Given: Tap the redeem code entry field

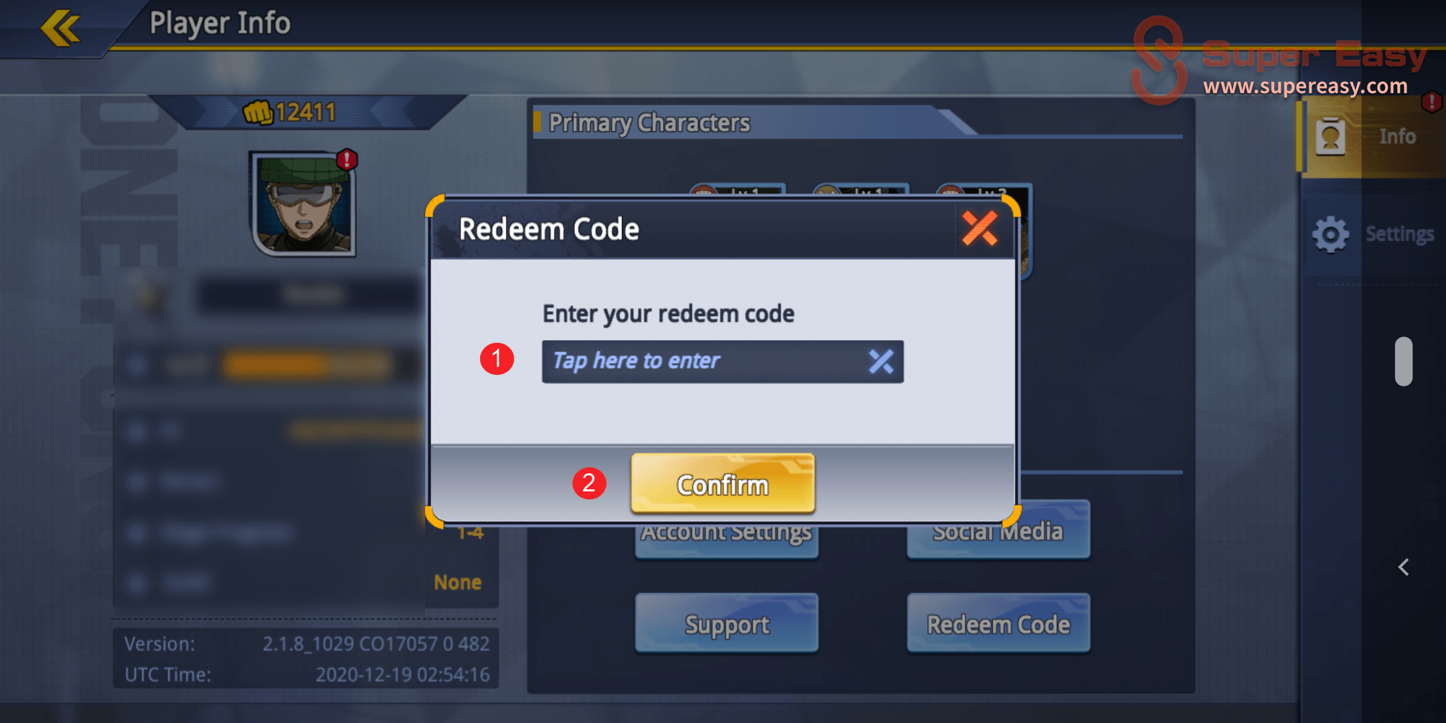Looking at the screenshot, I should tap(722, 361).
